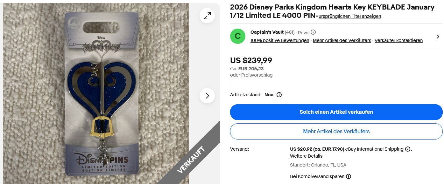444x184 pixels.
Task: Open eBay International Shipping info icon
Action: [x=407, y=149]
